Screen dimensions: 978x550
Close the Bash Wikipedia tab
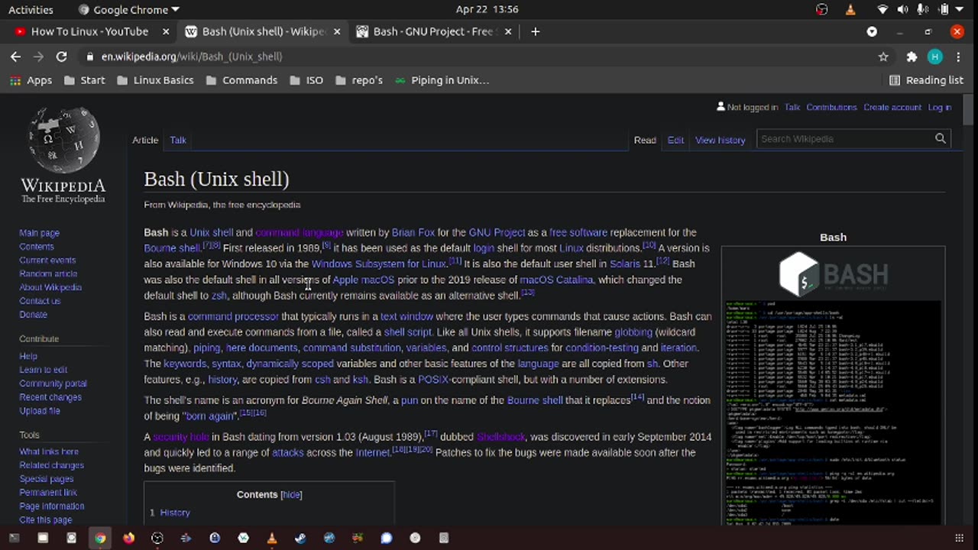click(x=337, y=31)
